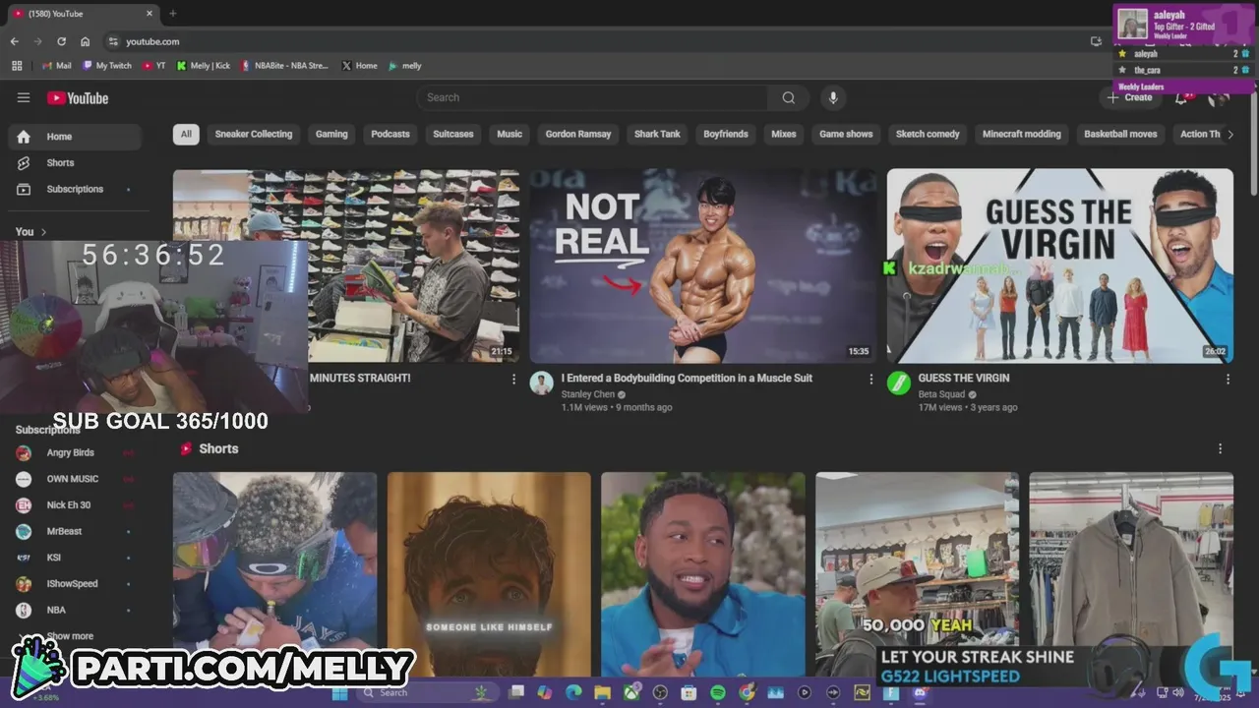Show more subscriptions in the sidebar
Viewport: 1259px width, 708px height.
click(x=70, y=636)
